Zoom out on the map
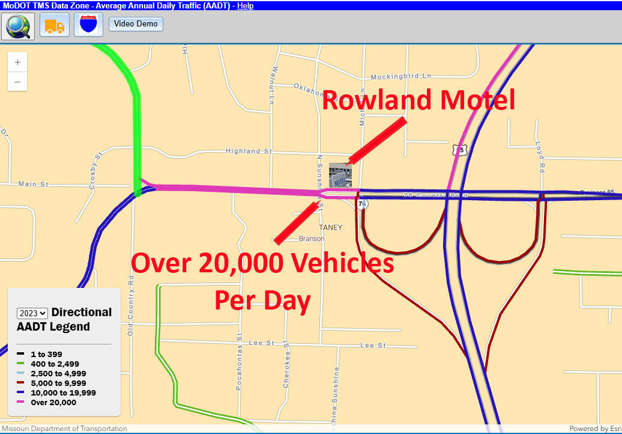The image size is (622, 434). coord(17,81)
